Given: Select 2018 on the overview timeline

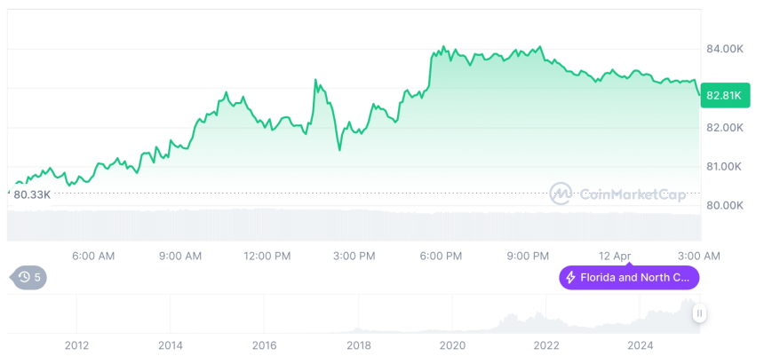Looking at the screenshot, I should [x=358, y=345].
